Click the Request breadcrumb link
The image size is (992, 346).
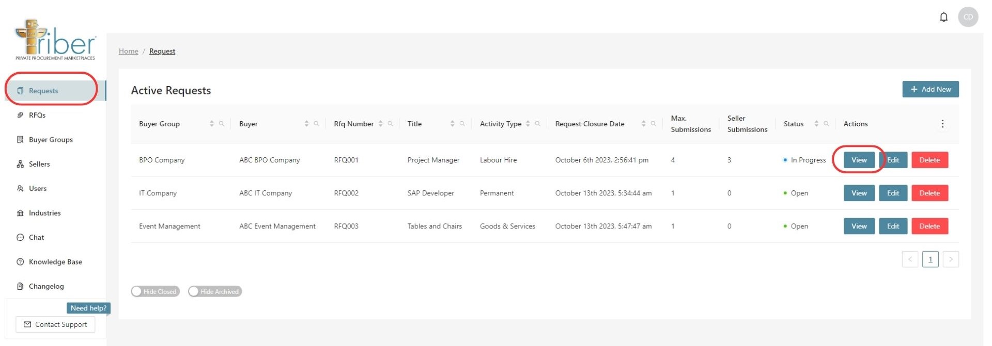click(162, 51)
